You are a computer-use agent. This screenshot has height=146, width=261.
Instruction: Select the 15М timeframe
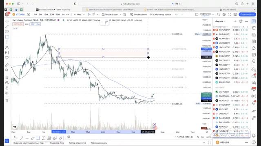tap(46, 15)
